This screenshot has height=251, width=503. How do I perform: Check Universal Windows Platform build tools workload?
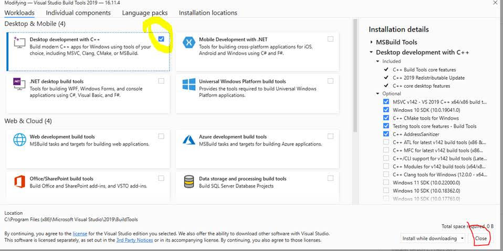(x=330, y=81)
